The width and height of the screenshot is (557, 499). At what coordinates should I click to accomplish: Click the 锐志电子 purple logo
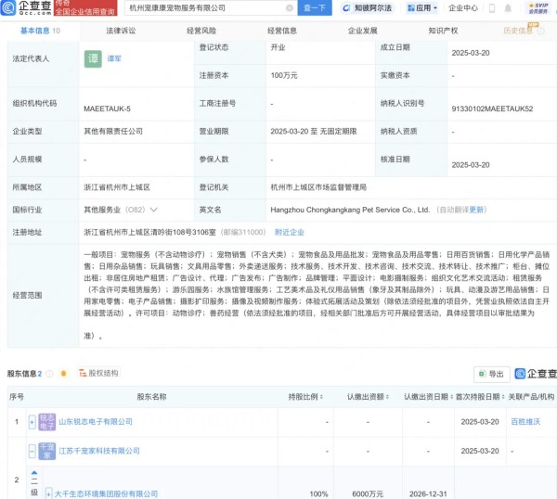pyautogui.click(x=47, y=422)
